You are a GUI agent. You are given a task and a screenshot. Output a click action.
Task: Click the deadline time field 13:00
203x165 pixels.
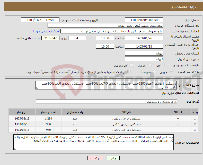(105, 38)
